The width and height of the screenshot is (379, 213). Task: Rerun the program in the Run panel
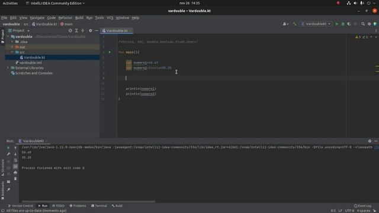click(x=8, y=147)
